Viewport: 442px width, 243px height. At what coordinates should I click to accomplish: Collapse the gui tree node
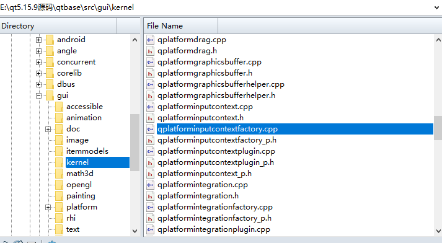(x=38, y=96)
